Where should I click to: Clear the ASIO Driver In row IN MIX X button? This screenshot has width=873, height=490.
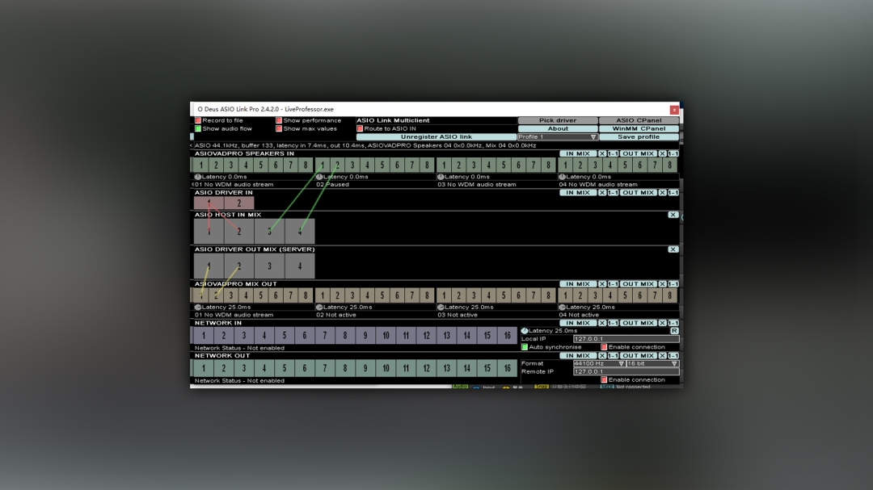pos(602,192)
